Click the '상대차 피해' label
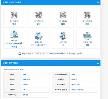Screen dimensions: 108x99 (x=39, y=42)
